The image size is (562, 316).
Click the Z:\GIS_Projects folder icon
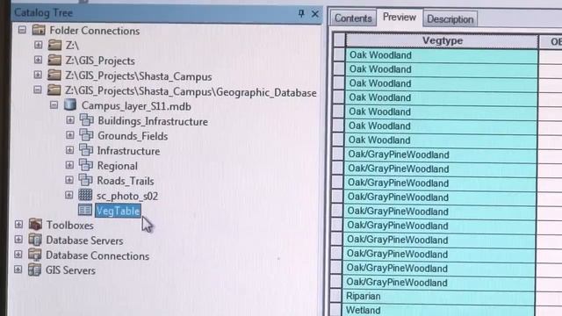point(54,60)
